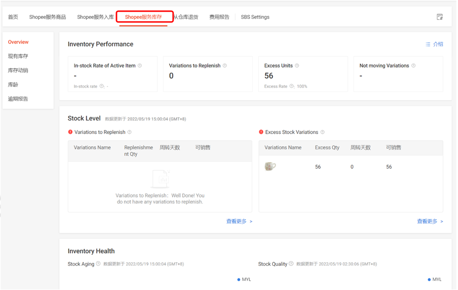Click the Stock Quality update timestamp

click(x=337, y=264)
